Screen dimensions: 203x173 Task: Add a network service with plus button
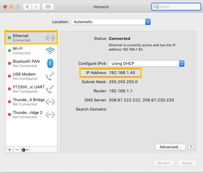pyautogui.click(x=9, y=150)
